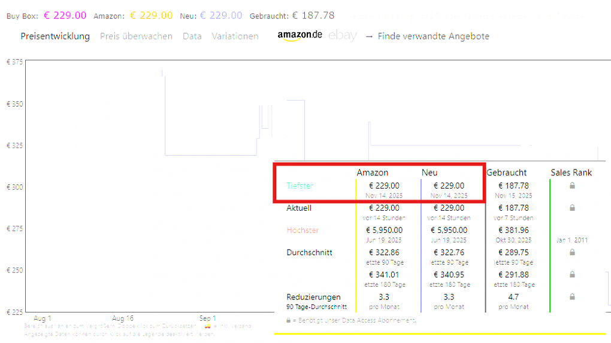Click the lock in the 180 Tage row
The image size is (611, 343).
[572, 275]
